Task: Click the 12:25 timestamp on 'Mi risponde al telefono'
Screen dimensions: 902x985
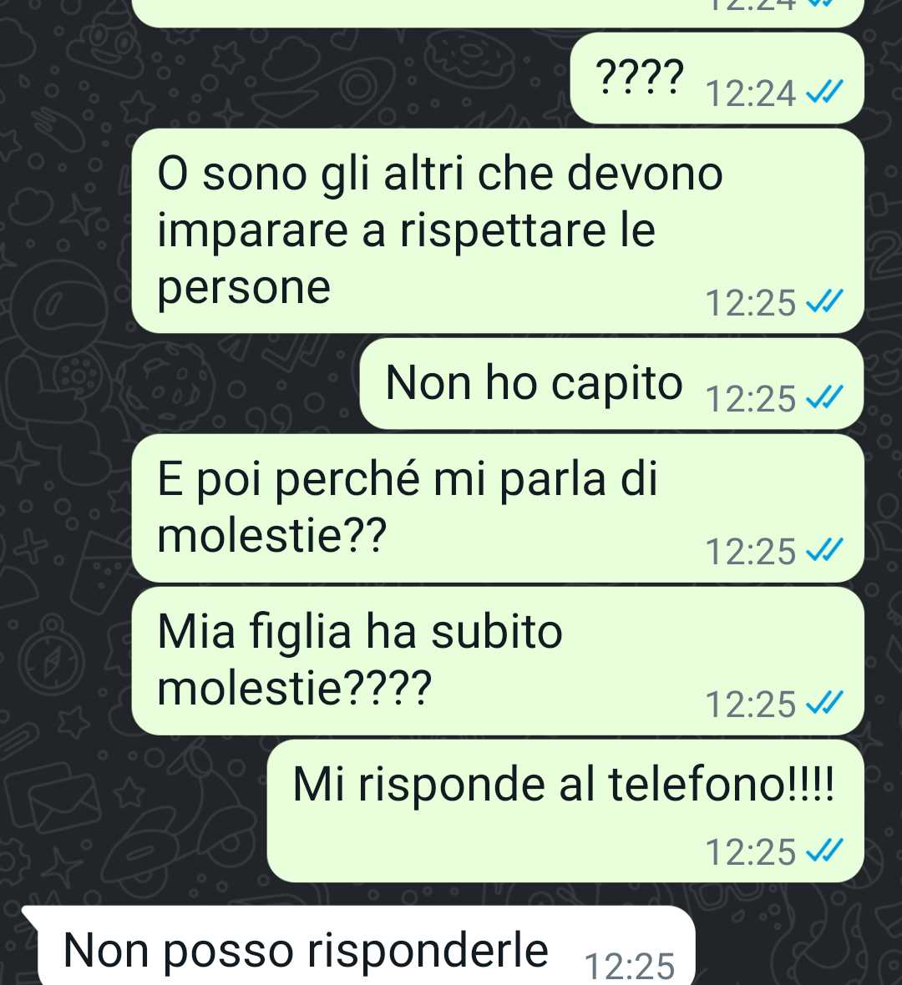Action: (x=751, y=852)
